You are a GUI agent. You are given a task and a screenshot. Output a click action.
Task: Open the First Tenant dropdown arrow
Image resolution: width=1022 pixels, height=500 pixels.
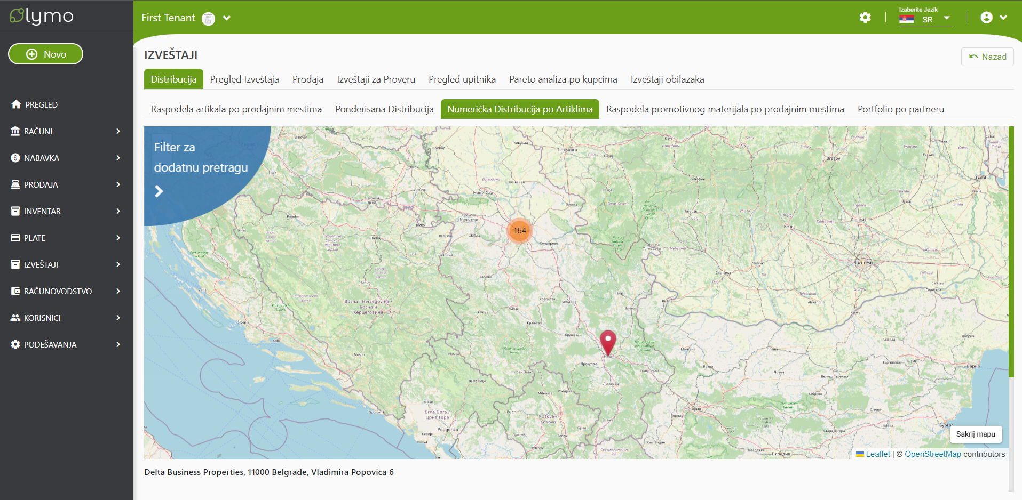[227, 18]
